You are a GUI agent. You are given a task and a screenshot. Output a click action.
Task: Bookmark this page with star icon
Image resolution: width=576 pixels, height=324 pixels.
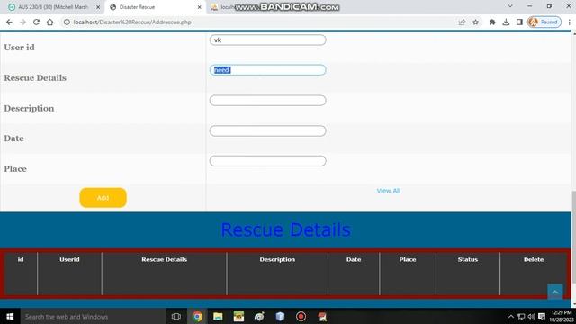[476, 22]
